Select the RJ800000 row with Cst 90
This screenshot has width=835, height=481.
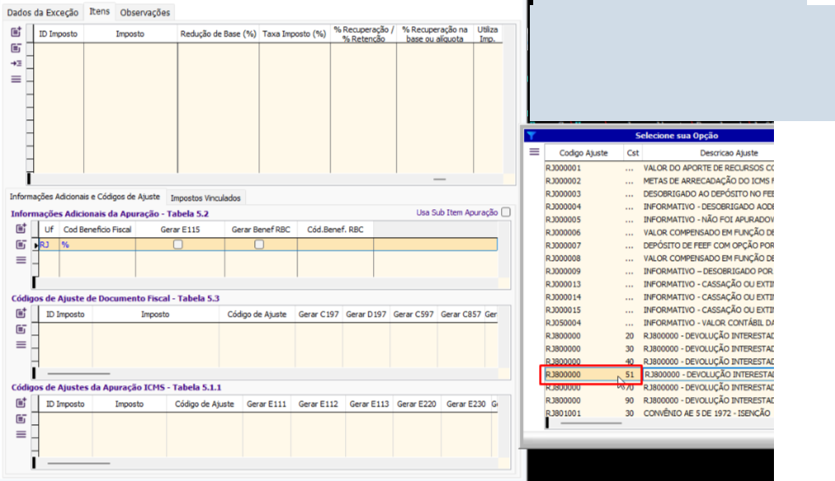[659, 400]
